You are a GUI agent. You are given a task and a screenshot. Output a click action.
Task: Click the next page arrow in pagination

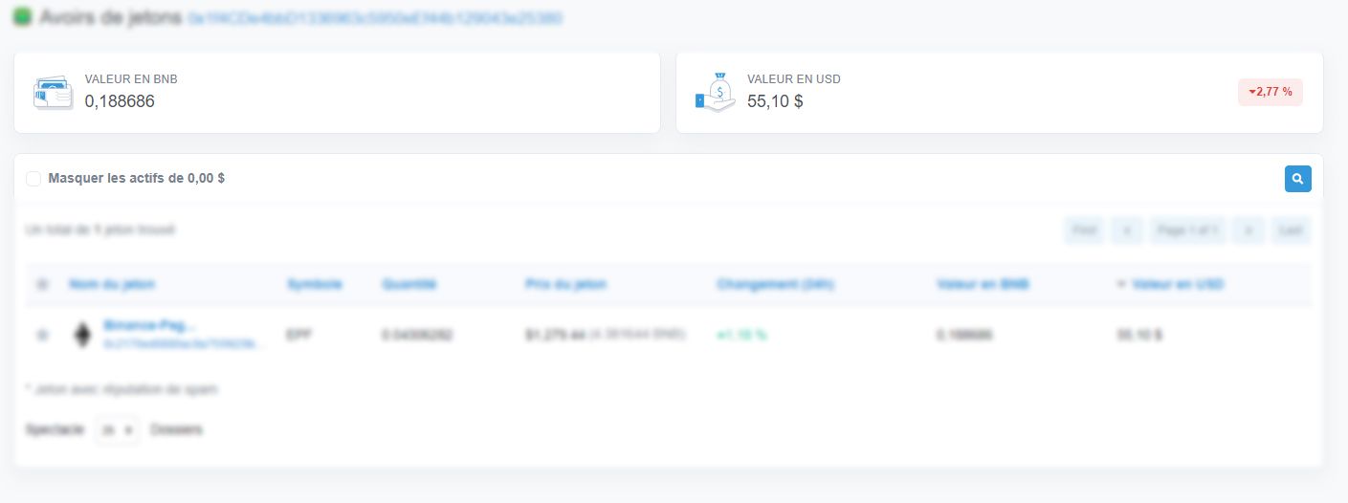coord(1248,230)
